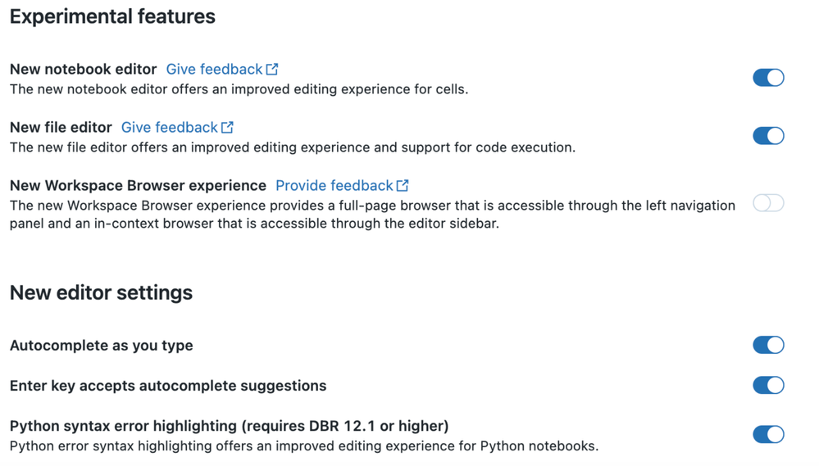The image size is (819, 466).
Task: Click the New notebook editor label
Action: (x=83, y=70)
